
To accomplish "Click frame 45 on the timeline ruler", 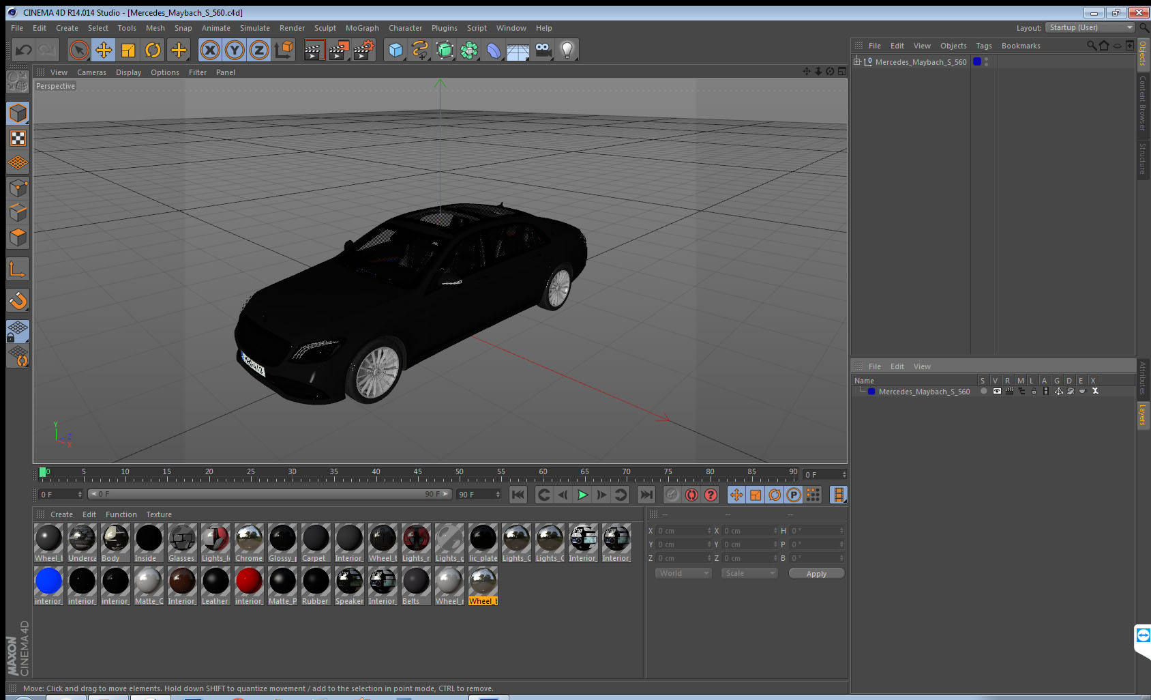I will 417,473.
